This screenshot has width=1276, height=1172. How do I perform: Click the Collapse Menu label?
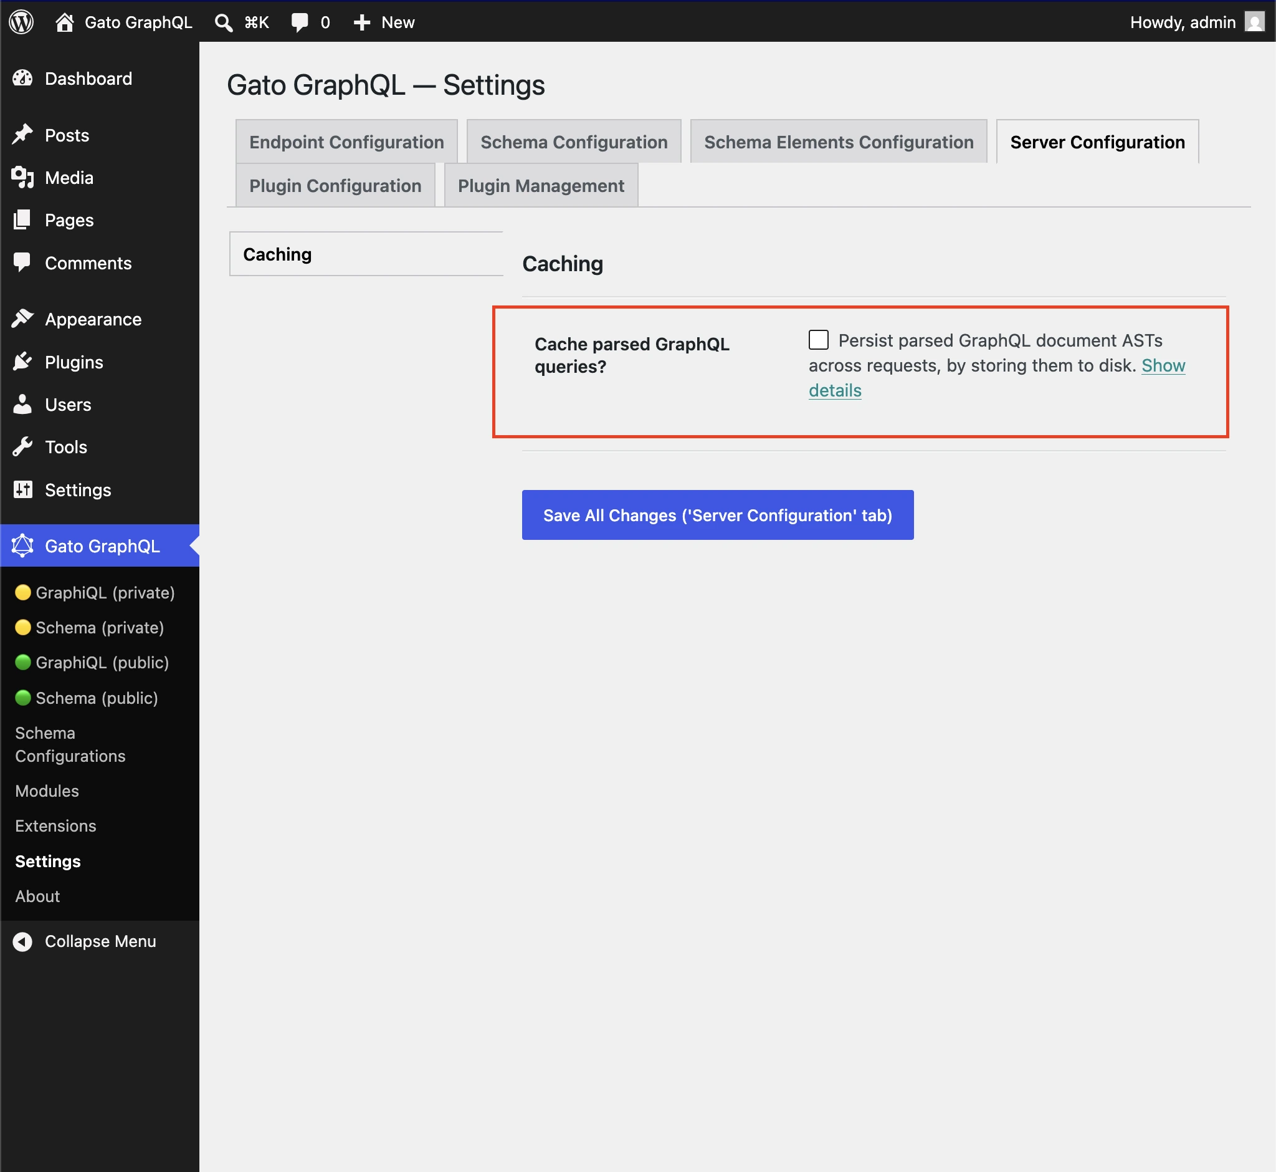tap(101, 941)
